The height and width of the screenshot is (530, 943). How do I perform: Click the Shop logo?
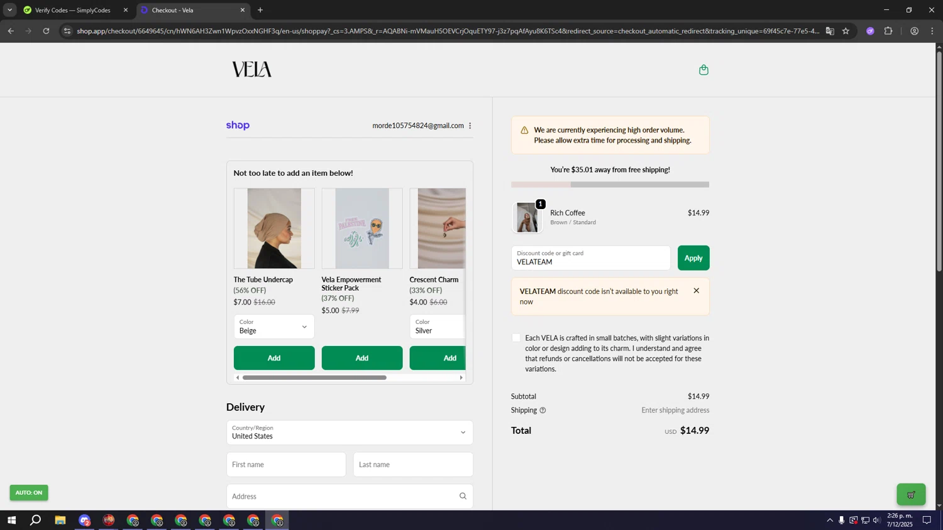[238, 126]
